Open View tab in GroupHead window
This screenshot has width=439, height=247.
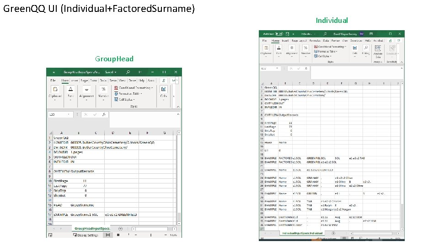pos(122,81)
